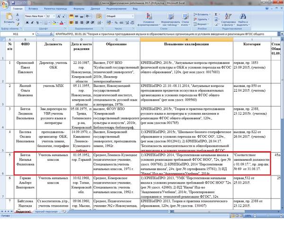Switch to Page Break Preview in status bar
The image size is (284, 227).
tap(241, 216)
